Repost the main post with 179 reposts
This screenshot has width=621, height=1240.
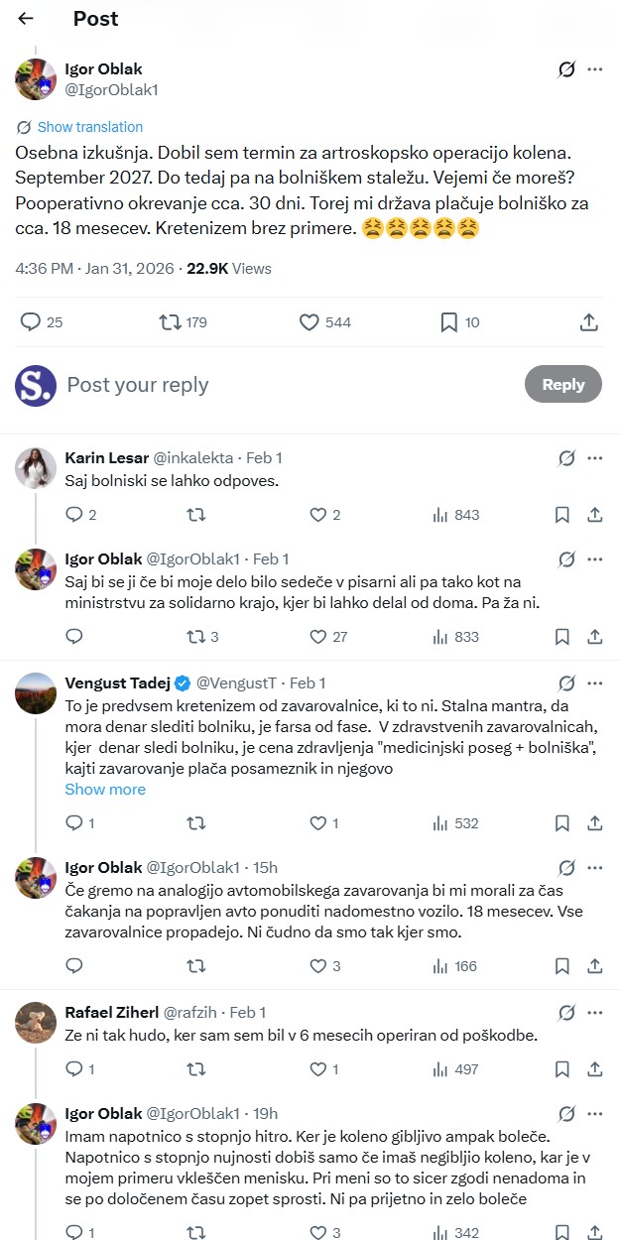pos(184,321)
